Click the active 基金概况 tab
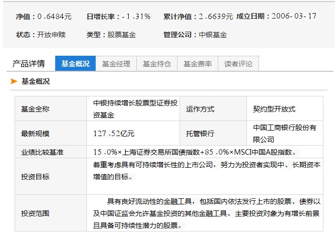Image resolution: width=336 pixels, height=233 pixels. [x=75, y=64]
